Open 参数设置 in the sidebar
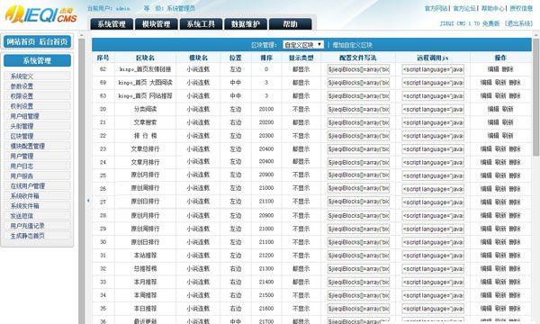The image size is (540, 324). click(22, 86)
